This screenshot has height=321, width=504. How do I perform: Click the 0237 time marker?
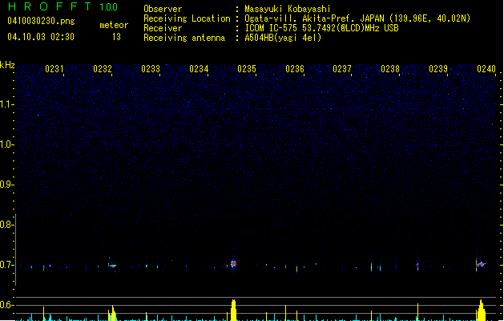342,69
